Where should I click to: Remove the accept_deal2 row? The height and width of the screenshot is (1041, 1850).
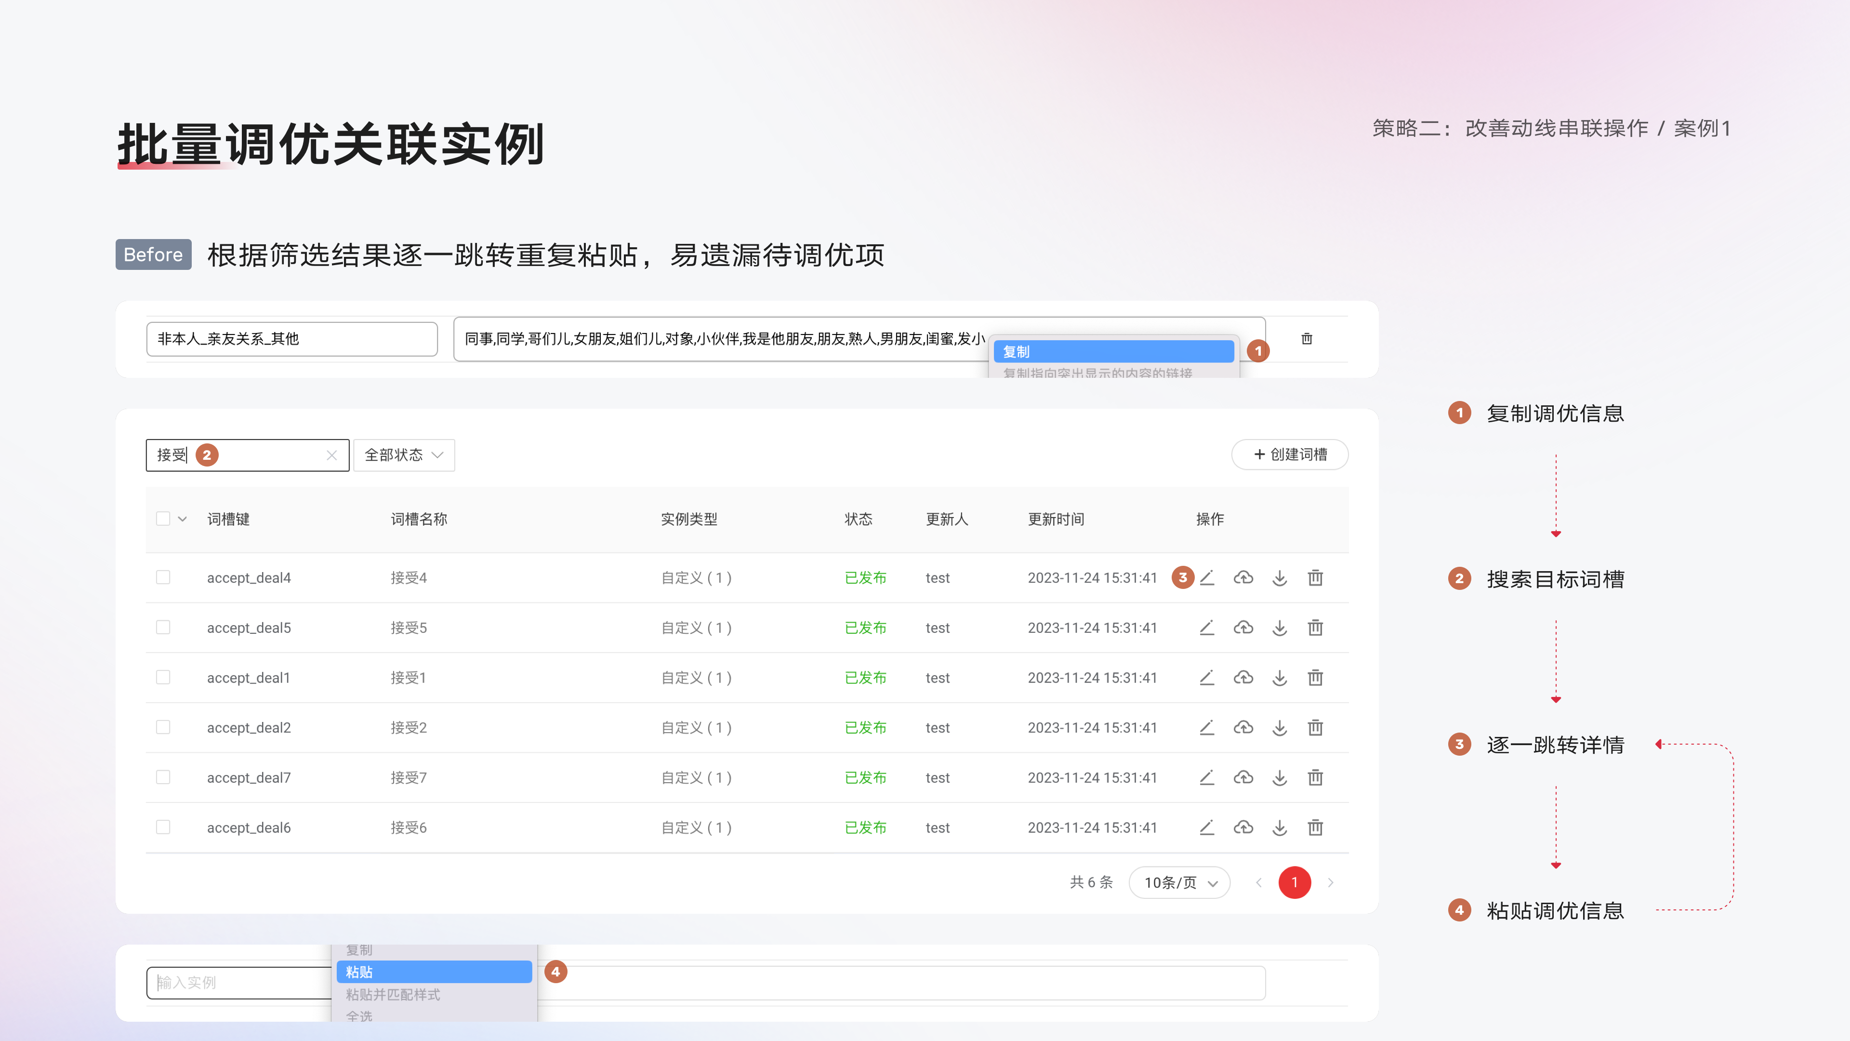(x=1315, y=727)
